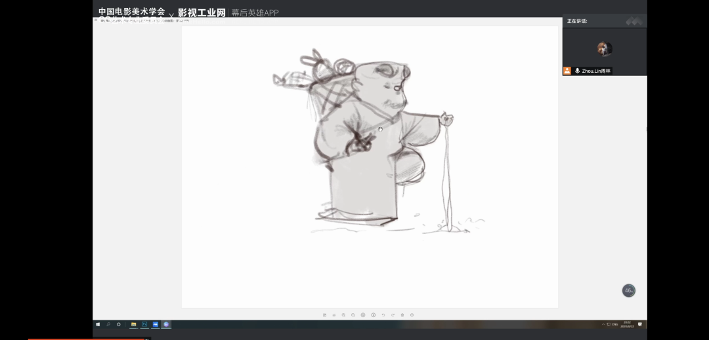Open the Windows Start menu
This screenshot has height=340, width=709.
(98, 324)
